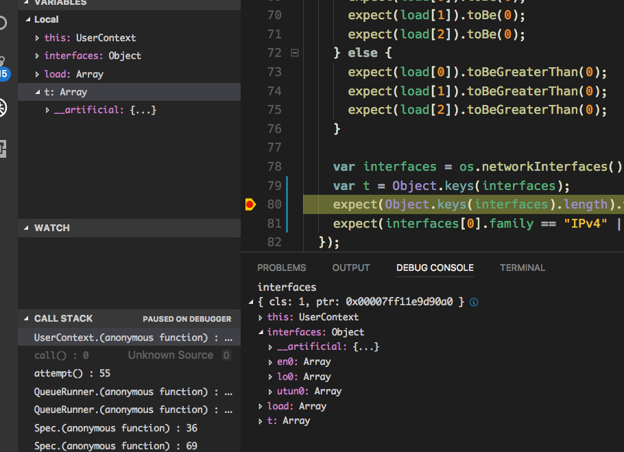Click the info icon beside the interfaces object output
624x452 pixels.
coord(474,302)
